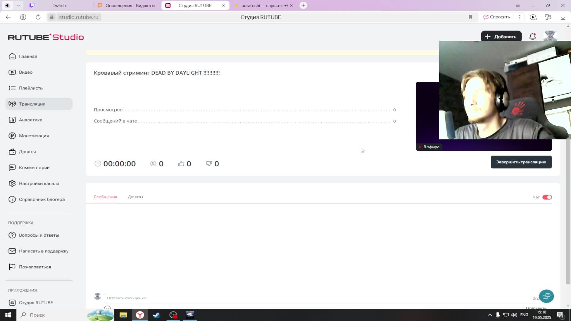Open a new browser tab
This screenshot has height=321, width=571.
303,5
